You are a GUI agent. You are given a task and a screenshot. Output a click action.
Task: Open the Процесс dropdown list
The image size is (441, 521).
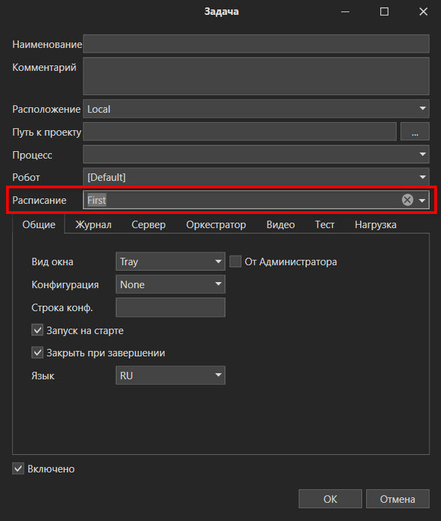pos(256,155)
